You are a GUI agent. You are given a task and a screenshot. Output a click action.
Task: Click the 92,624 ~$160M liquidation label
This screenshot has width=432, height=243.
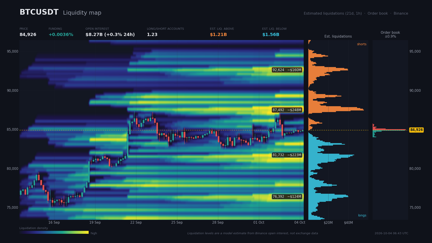(x=287, y=70)
